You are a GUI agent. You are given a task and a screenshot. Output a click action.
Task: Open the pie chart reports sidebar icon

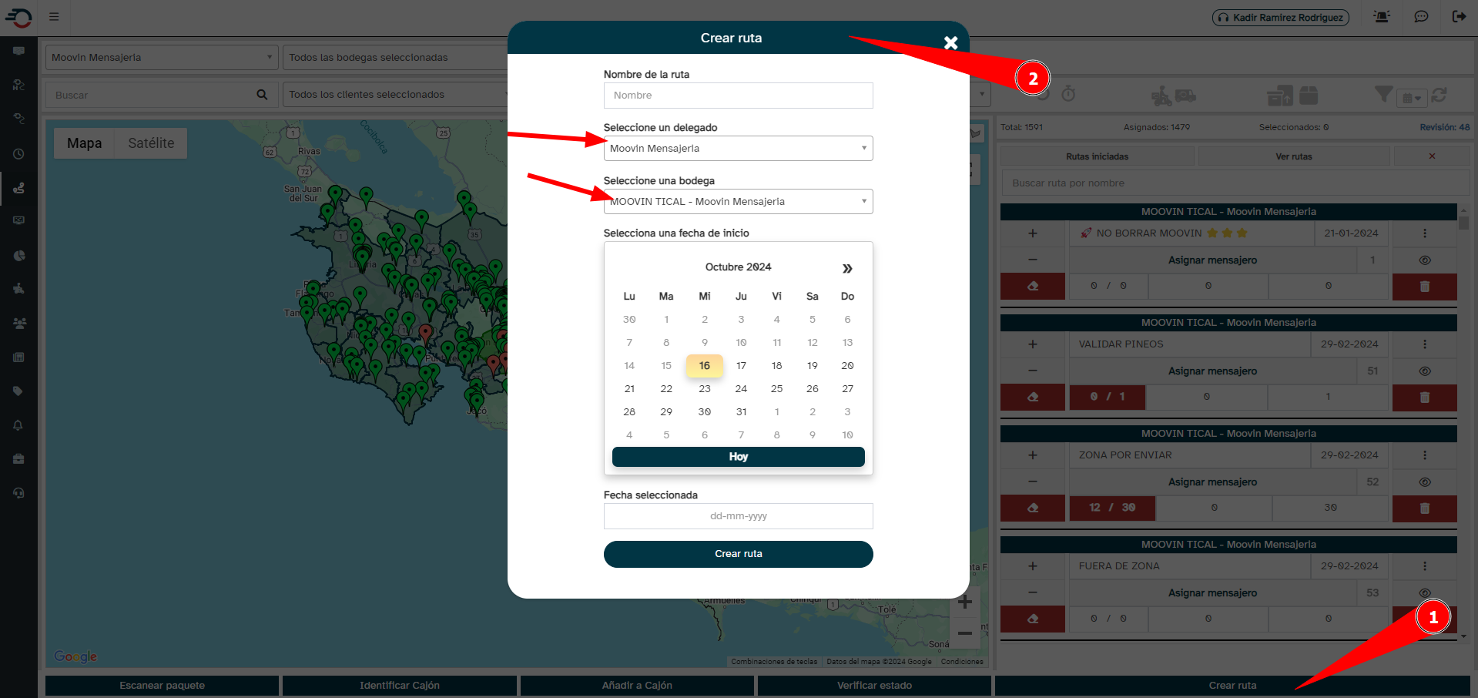18,256
